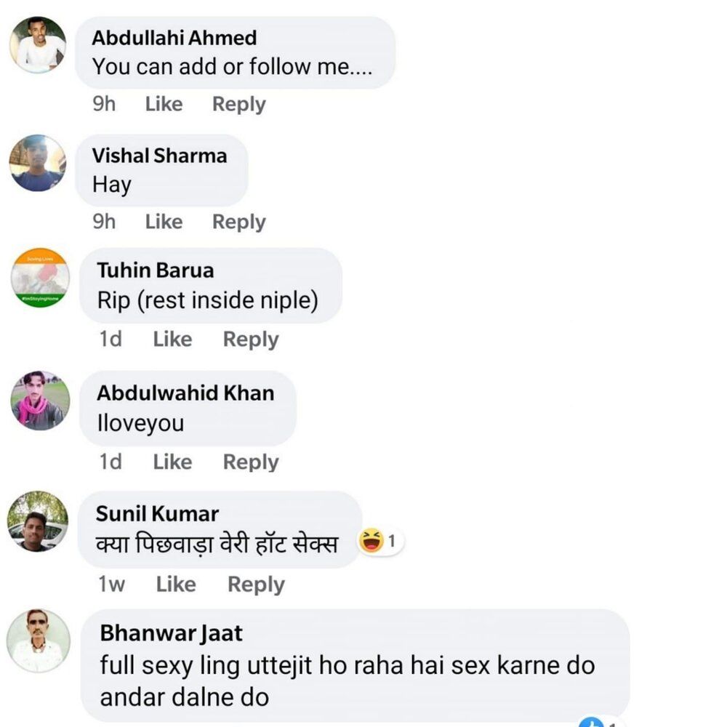Like Abdullahi Ahmed's comment
Image resolution: width=727 pixels, height=727 pixels.
coord(164,104)
